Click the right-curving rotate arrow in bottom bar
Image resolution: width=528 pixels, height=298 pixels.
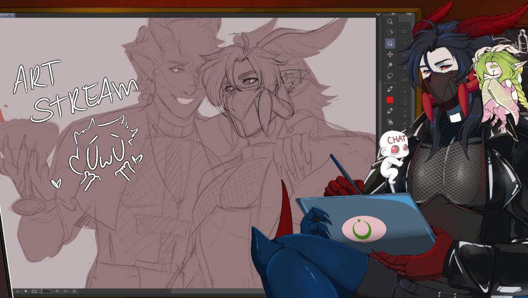click(x=65, y=291)
